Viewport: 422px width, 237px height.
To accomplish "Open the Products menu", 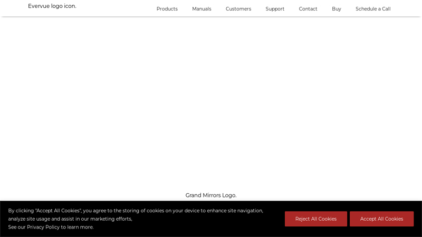I will click(167, 9).
